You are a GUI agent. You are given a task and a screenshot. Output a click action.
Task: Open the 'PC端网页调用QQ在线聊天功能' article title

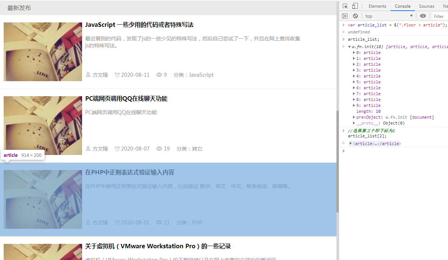[x=126, y=98]
